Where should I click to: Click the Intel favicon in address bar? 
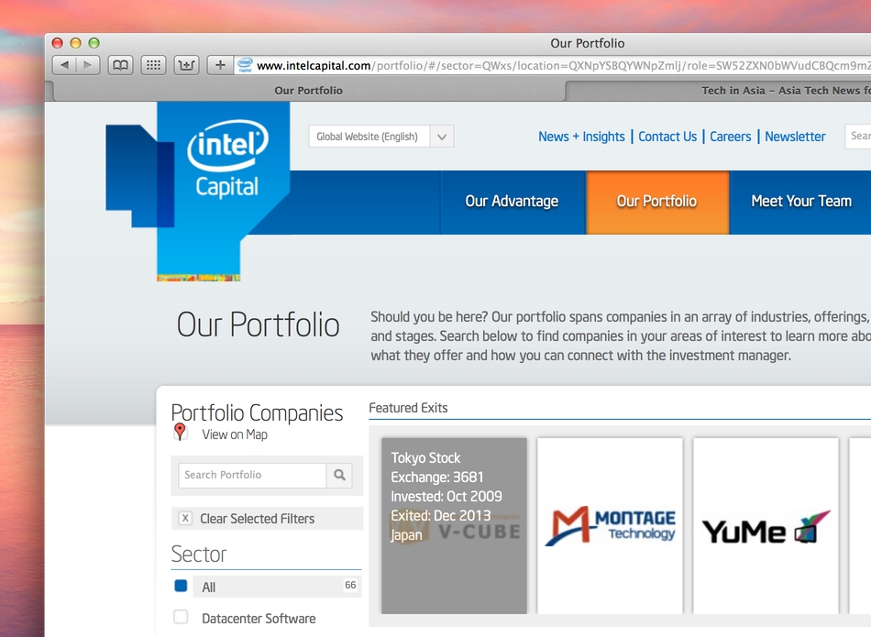pyautogui.click(x=245, y=65)
